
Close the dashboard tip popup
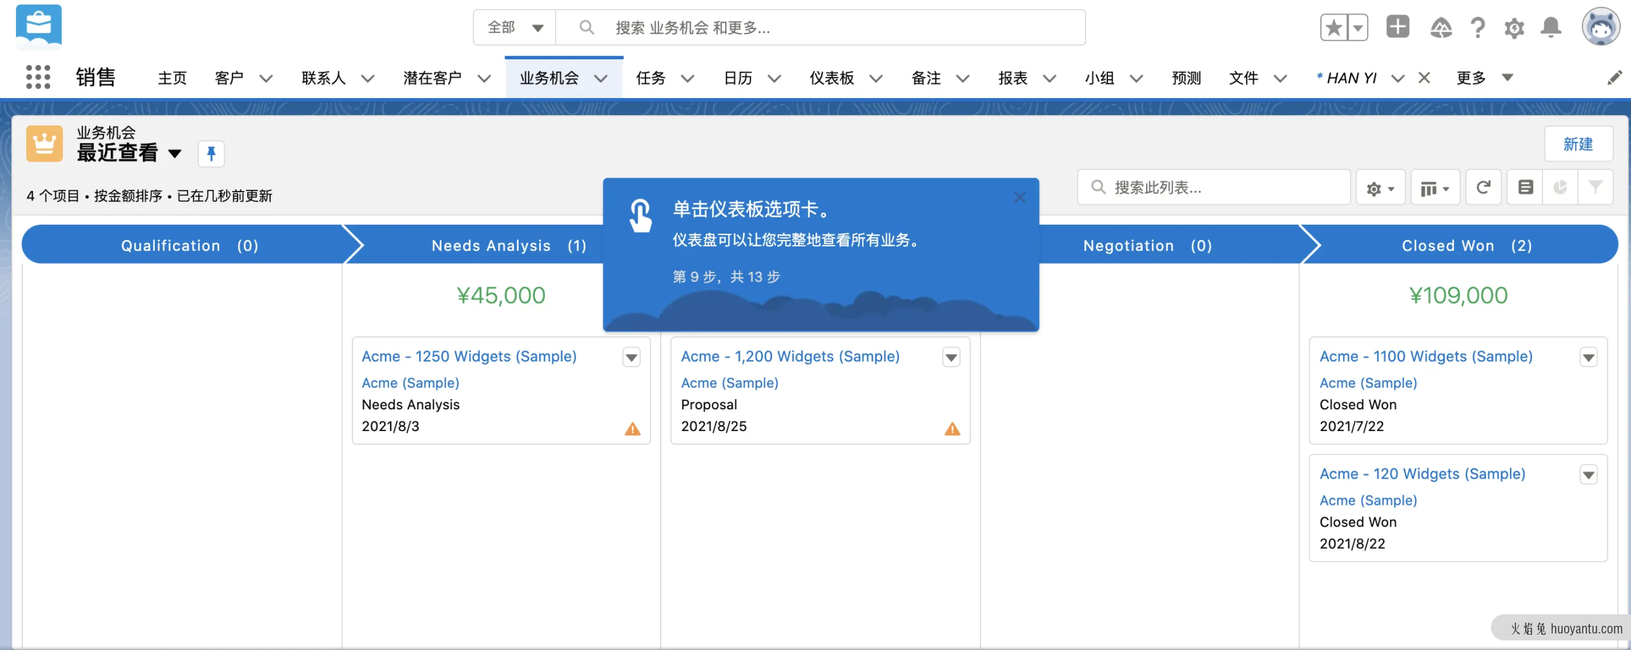point(1020,197)
